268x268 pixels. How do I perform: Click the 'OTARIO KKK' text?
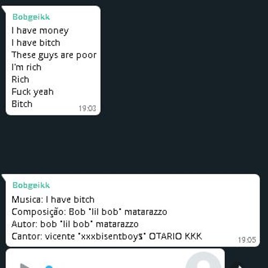[175, 236]
